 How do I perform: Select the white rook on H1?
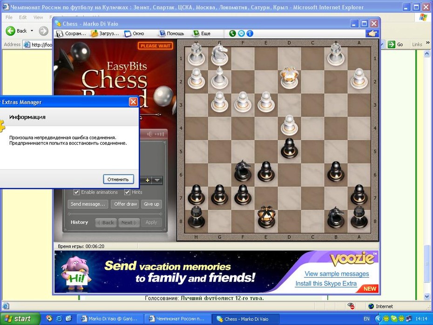click(196, 54)
